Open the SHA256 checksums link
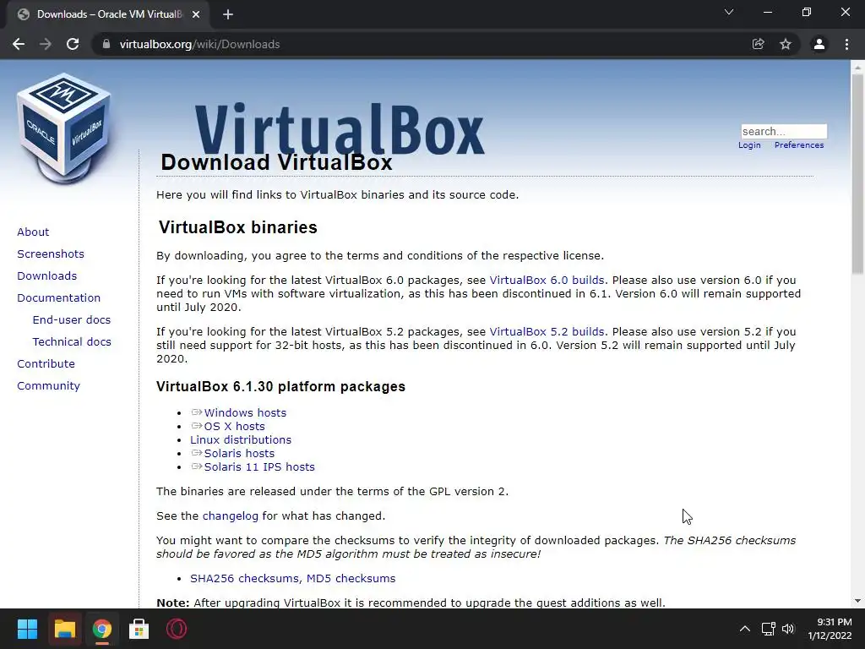 (x=246, y=578)
